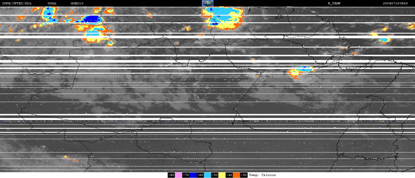Click the -50 legend label
Viewport: 415px width, 178px height.
click(x=215, y=175)
